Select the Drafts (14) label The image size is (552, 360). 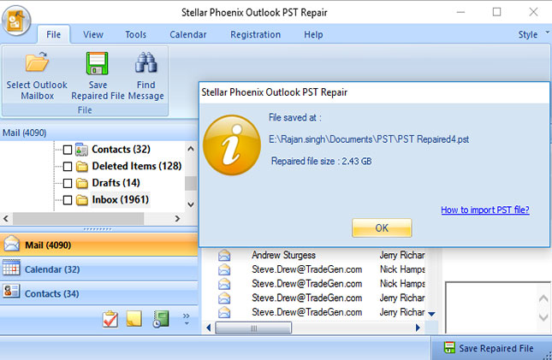pyautogui.click(x=116, y=183)
